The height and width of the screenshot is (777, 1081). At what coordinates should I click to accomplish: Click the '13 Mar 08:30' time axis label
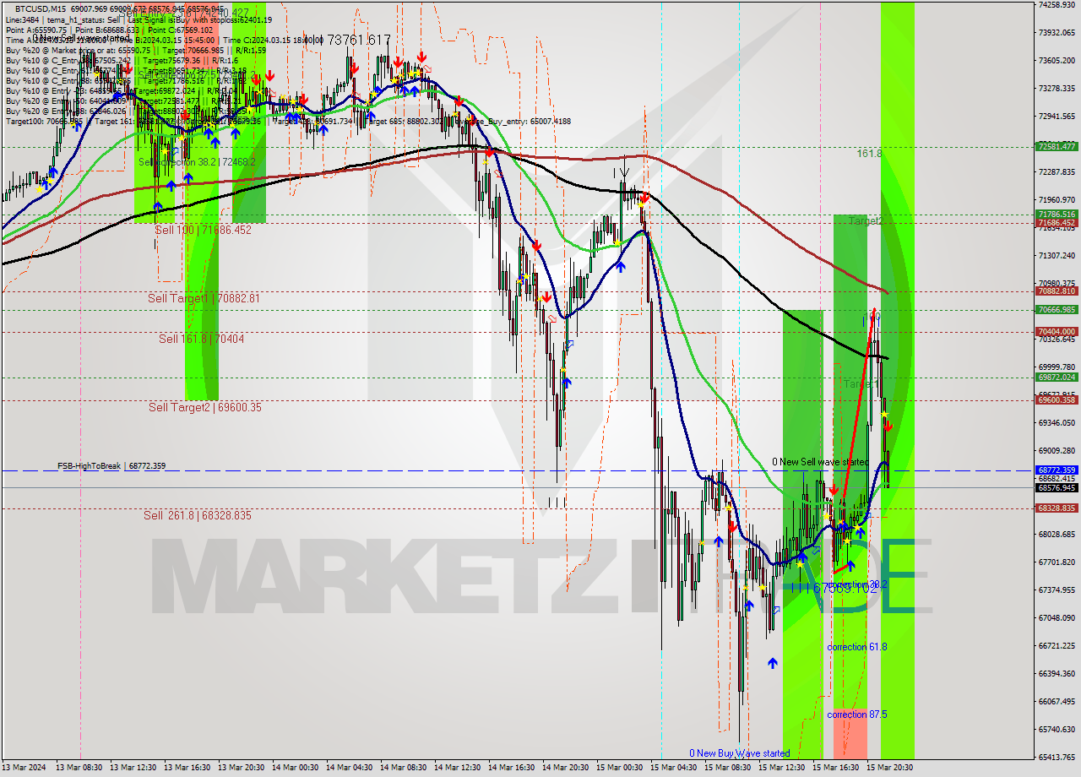pyautogui.click(x=79, y=768)
